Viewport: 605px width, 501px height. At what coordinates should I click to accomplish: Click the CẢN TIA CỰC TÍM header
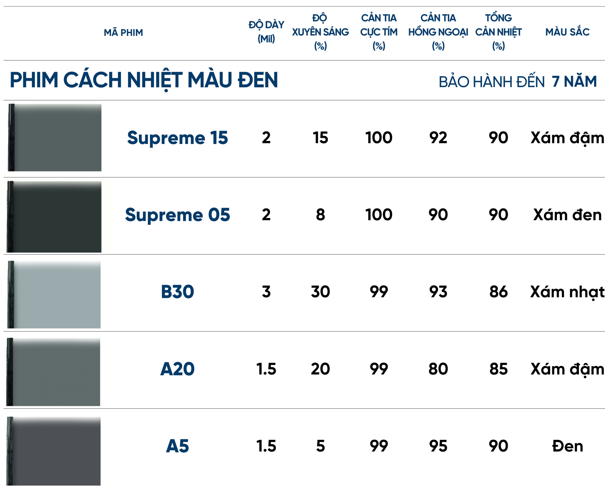click(x=379, y=32)
